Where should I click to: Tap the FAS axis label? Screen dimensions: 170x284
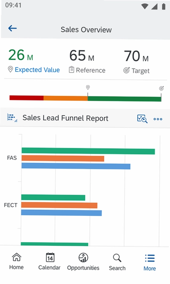pos(12,158)
